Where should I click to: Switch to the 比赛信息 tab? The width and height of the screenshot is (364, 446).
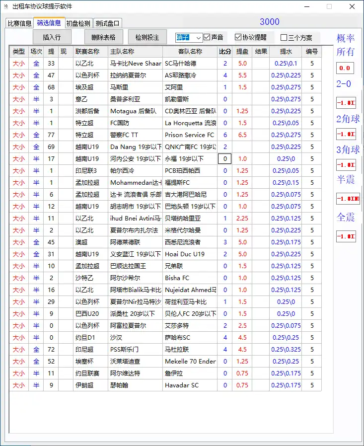tap(19, 23)
